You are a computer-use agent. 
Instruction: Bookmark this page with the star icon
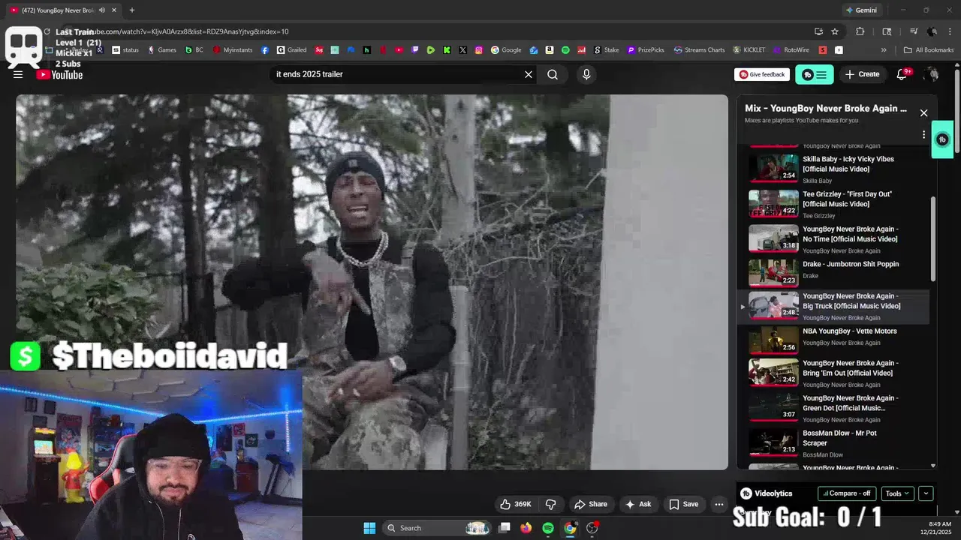(835, 31)
